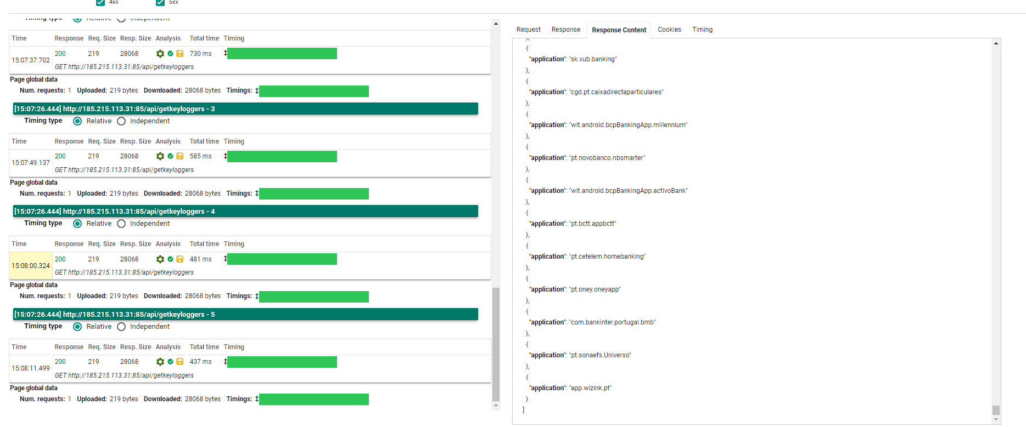
Task: Collapse the getkeyloggers - 4 section header
Action: (x=245, y=212)
